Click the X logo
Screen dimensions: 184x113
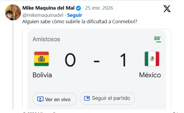pyautogui.click(x=167, y=9)
